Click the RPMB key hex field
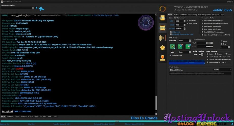Screen dimensions: 234x126 (x=200, y=73)
